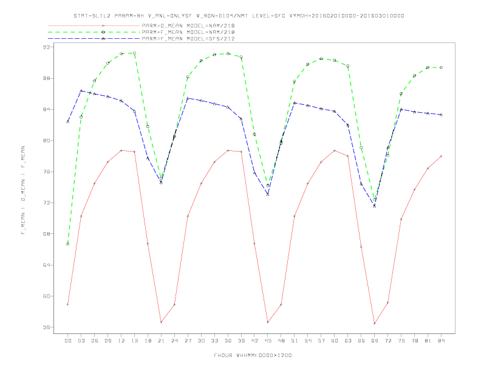
Task: Click the x-axis tick label 24
Action: [174, 341]
